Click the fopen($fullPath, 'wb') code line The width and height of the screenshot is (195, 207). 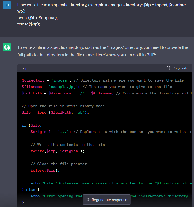coord(55,113)
